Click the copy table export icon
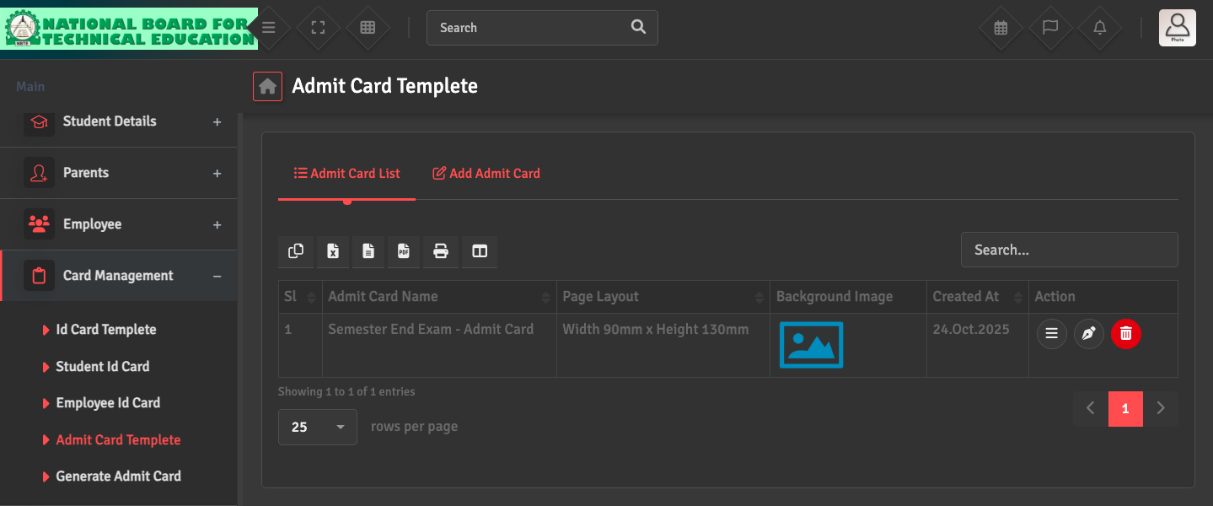 tap(296, 251)
